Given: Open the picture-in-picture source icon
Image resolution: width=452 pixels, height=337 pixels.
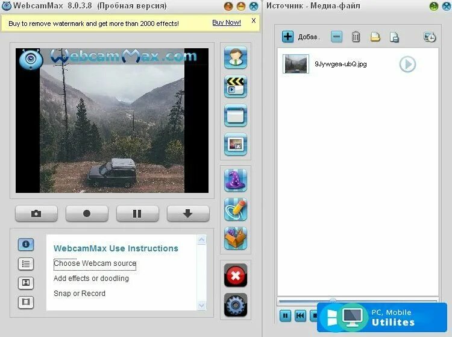Looking at the screenshot, I should (x=236, y=144).
